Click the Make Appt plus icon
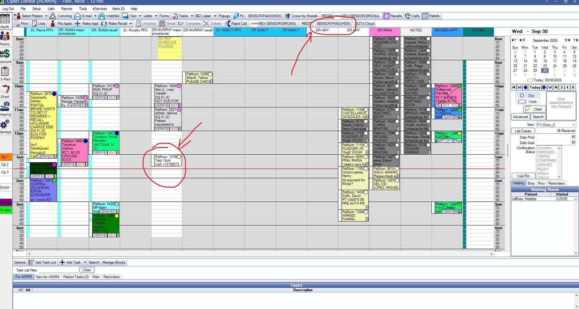 [x=77, y=23]
